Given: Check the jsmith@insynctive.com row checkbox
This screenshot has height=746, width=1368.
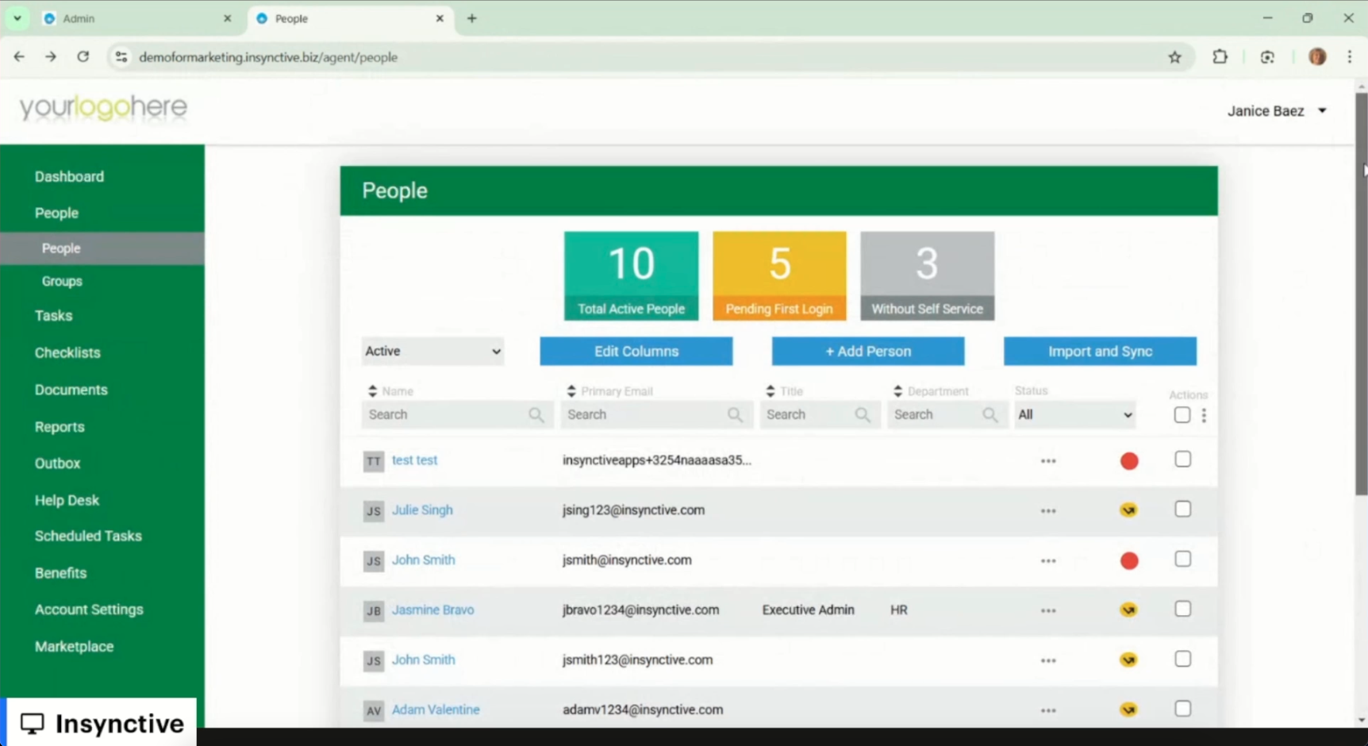Looking at the screenshot, I should [x=1182, y=559].
